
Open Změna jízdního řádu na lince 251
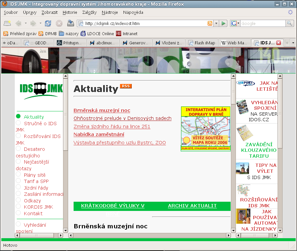112,126
